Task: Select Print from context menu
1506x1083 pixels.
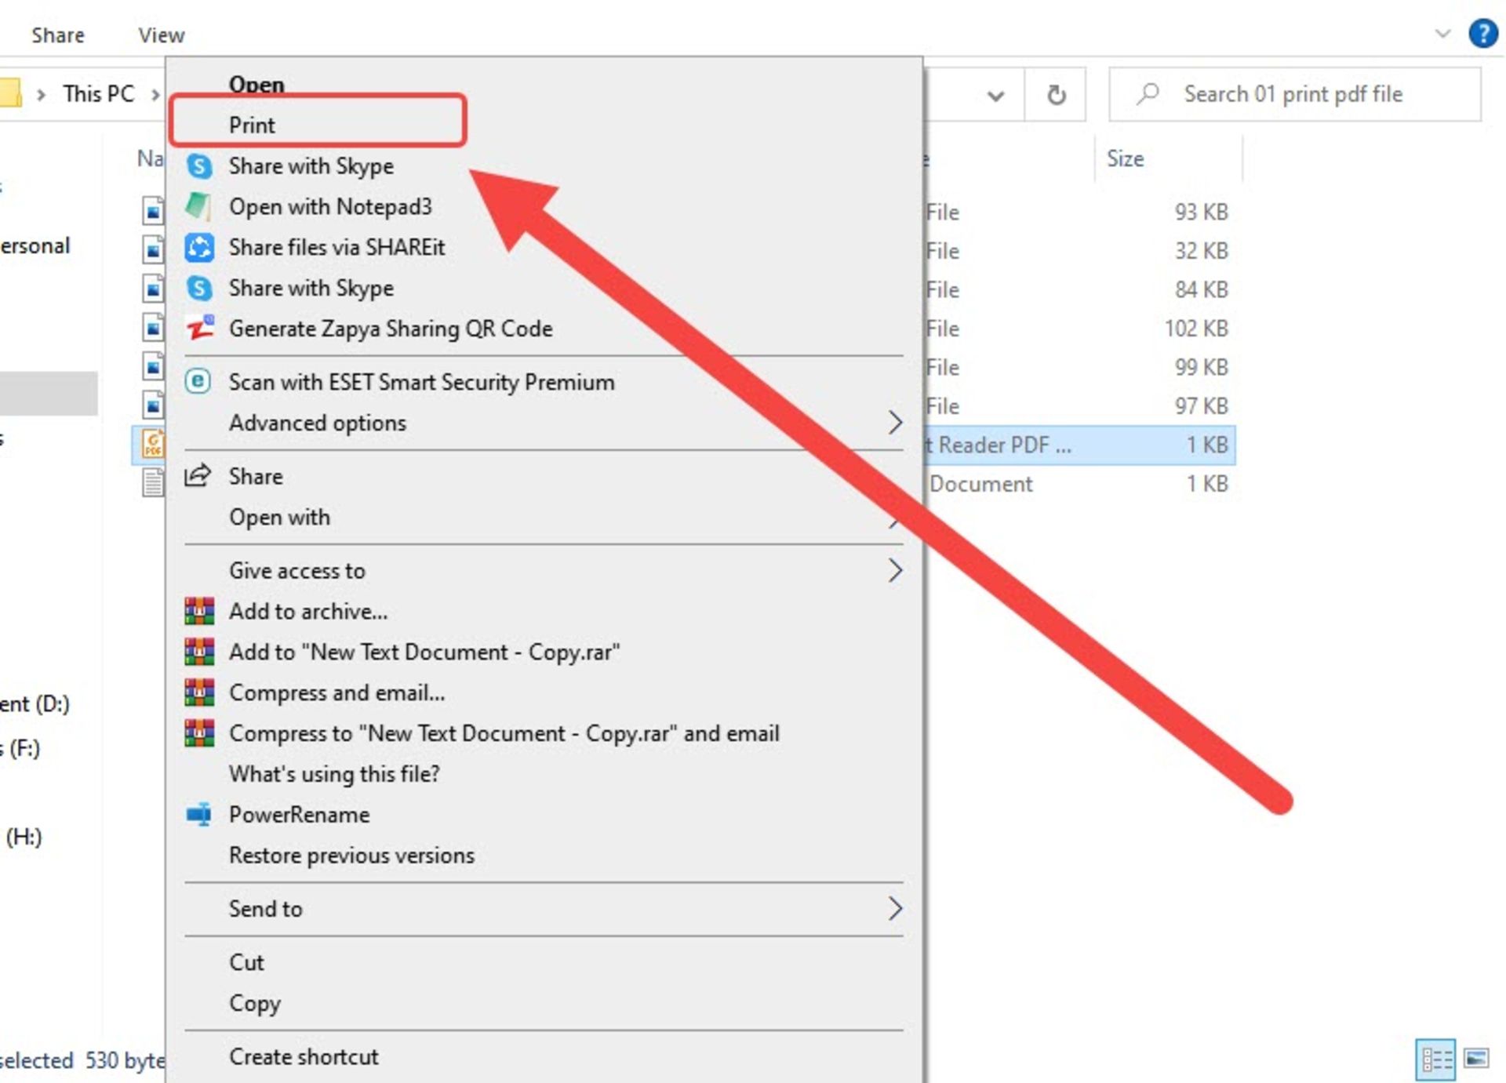Action: [x=253, y=125]
